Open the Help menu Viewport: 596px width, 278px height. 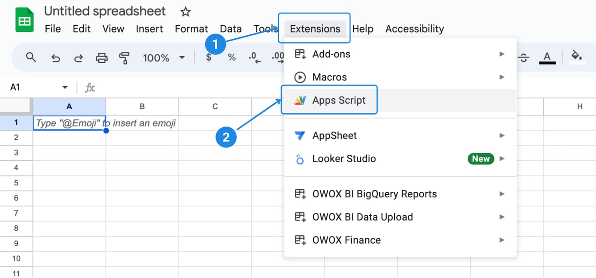point(363,29)
